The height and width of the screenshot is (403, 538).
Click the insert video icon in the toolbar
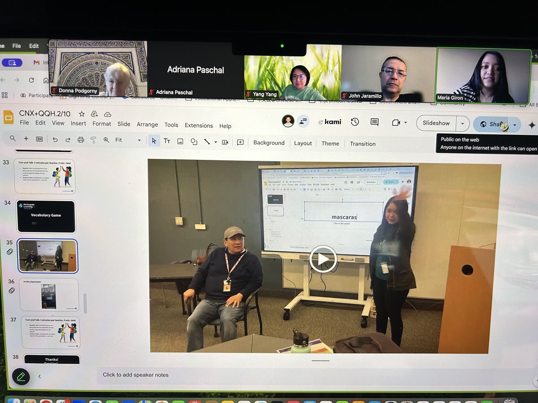click(x=225, y=142)
